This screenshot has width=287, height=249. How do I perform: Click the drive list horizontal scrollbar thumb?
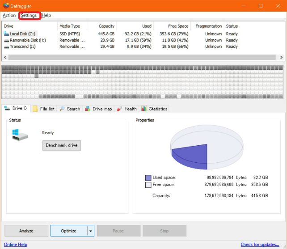tap(142, 57)
